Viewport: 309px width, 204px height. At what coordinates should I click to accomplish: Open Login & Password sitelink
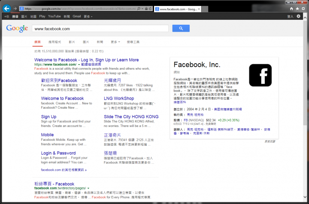coord(58,153)
